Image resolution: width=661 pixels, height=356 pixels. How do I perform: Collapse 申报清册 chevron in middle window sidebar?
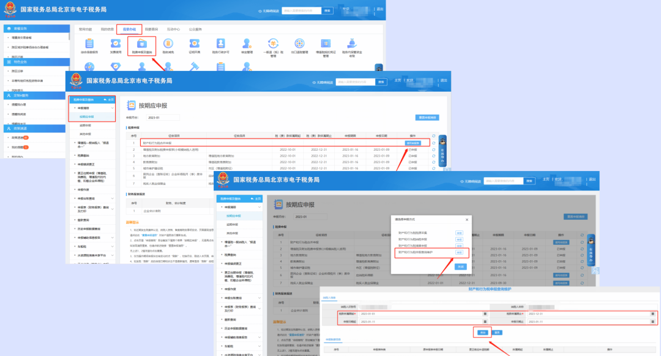112,108
